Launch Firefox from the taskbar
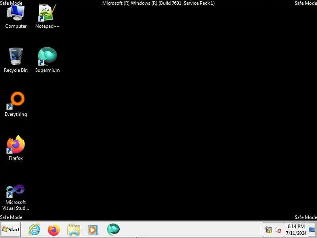Viewport: 317px width, 238px height. 54,230
